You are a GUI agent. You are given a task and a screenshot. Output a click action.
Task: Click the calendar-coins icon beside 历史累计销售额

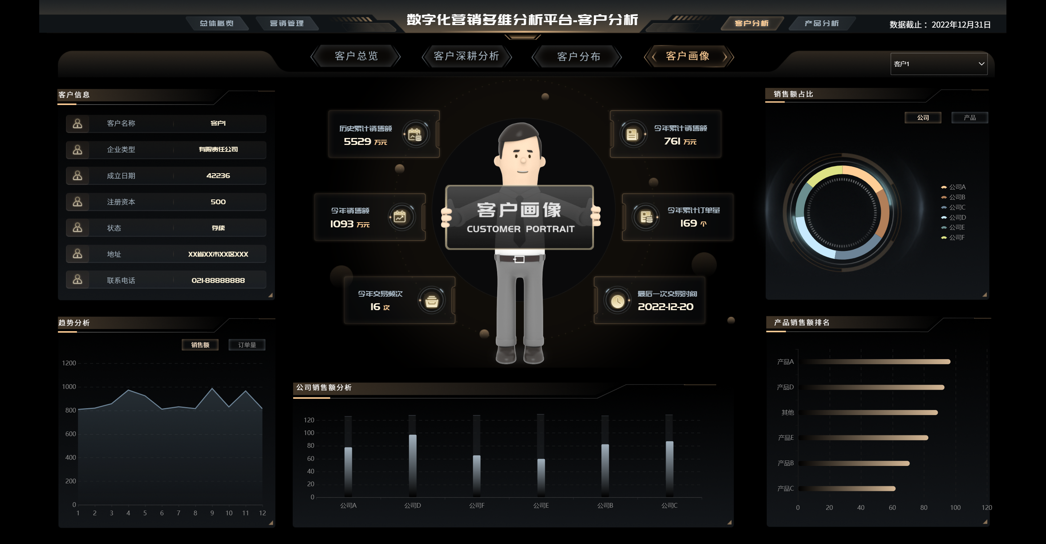click(x=415, y=134)
